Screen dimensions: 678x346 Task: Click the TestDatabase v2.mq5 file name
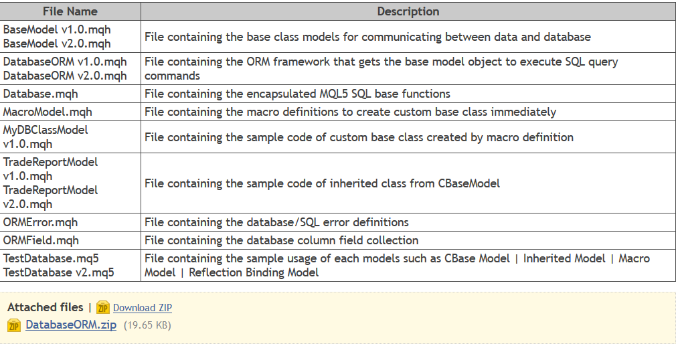[x=59, y=272]
